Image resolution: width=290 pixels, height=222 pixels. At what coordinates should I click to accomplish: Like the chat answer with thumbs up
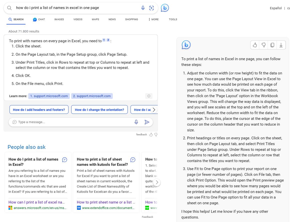coord(255,45)
